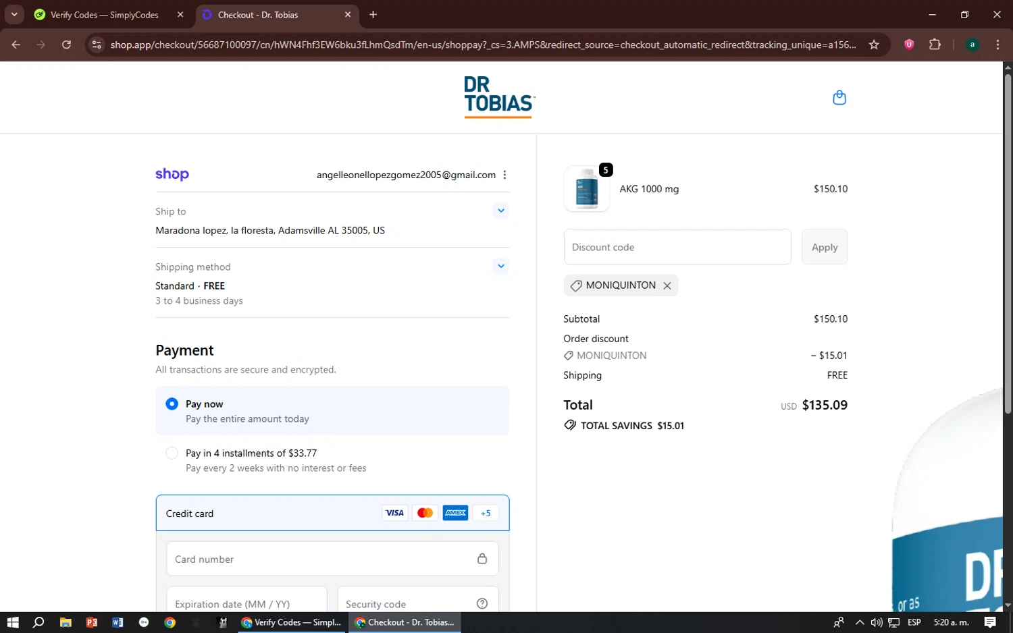This screenshot has width=1013, height=633.
Task: Reload the checkout page
Action: click(66, 45)
